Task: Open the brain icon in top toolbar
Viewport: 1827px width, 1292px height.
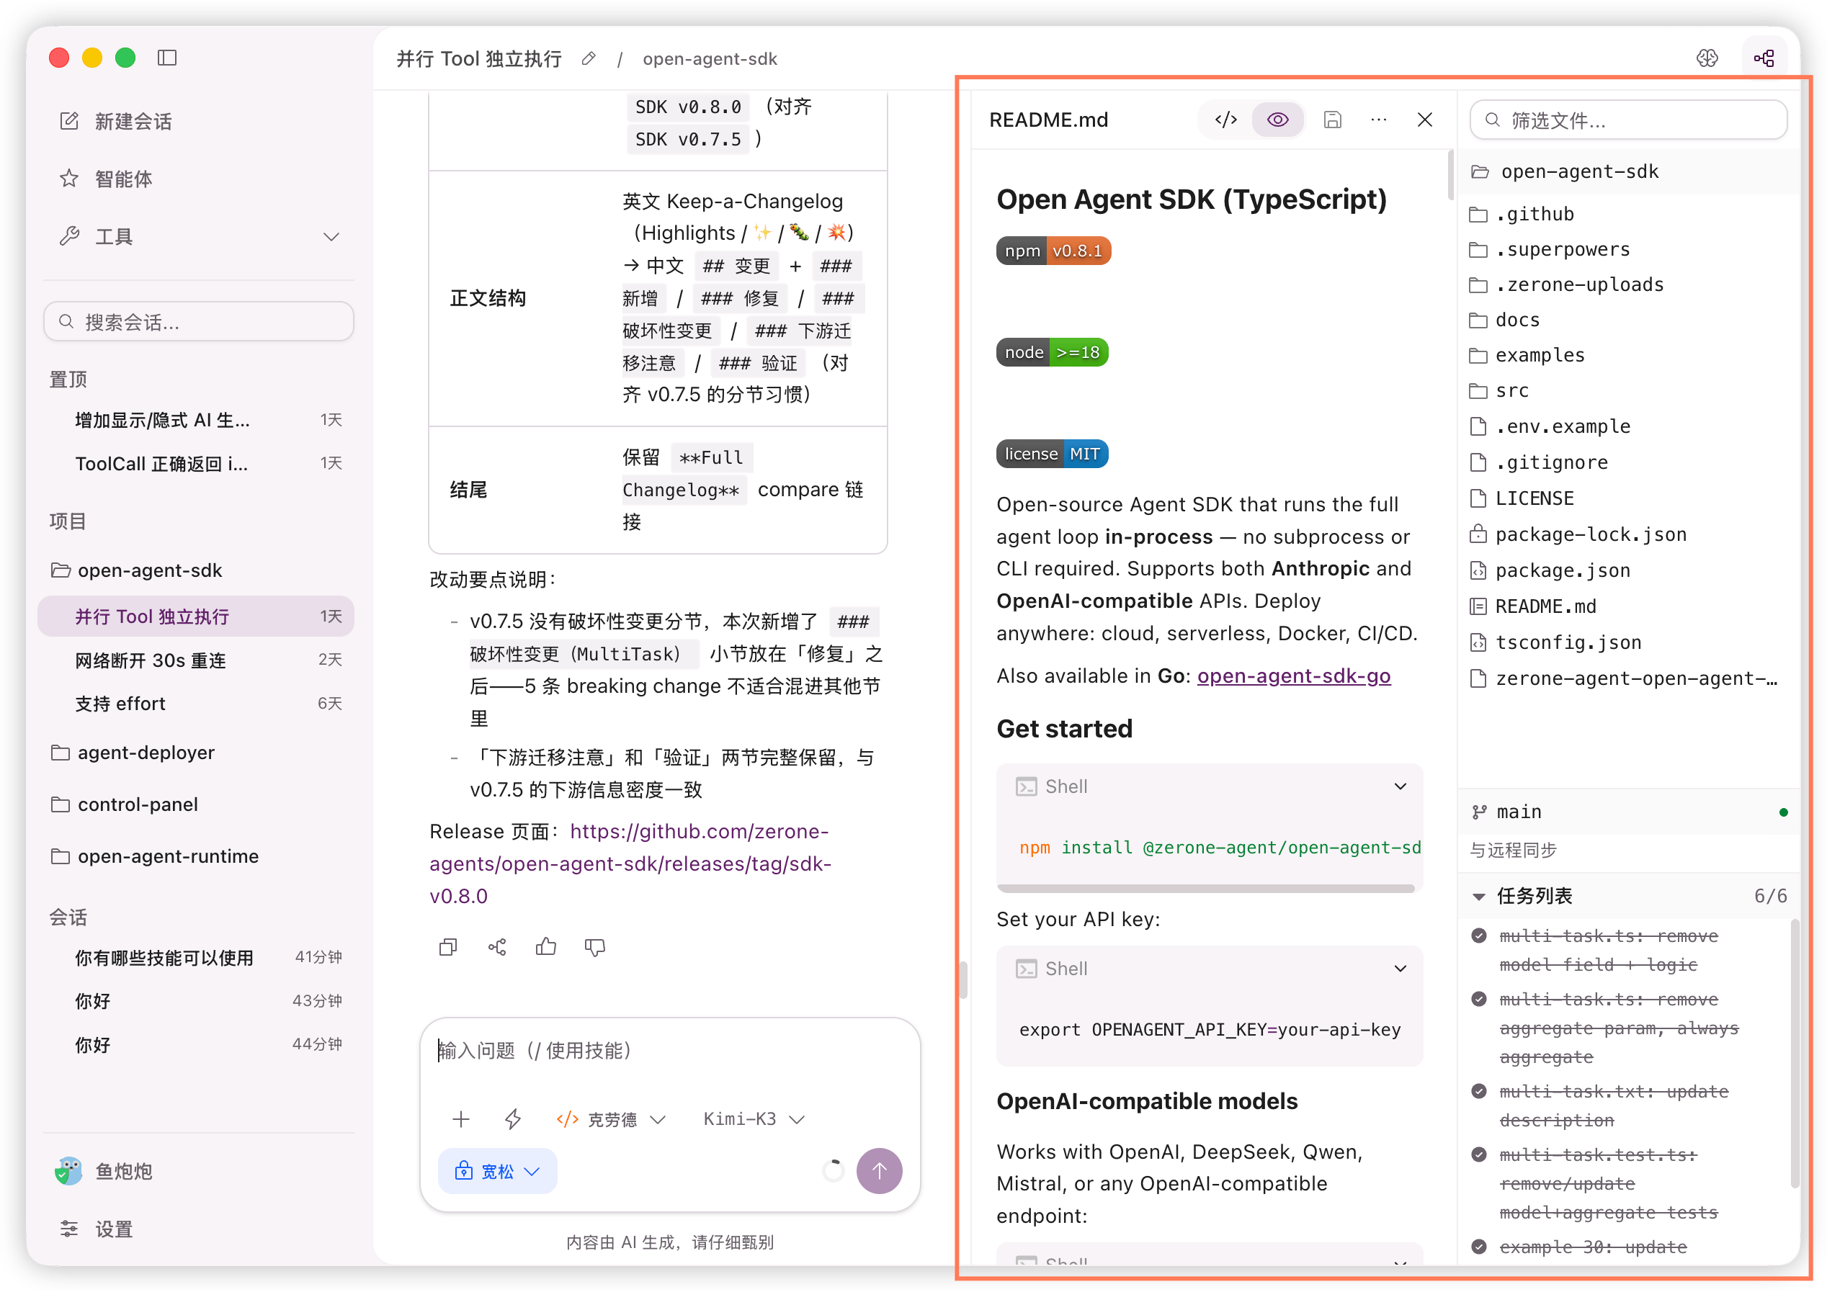Action: [1707, 58]
